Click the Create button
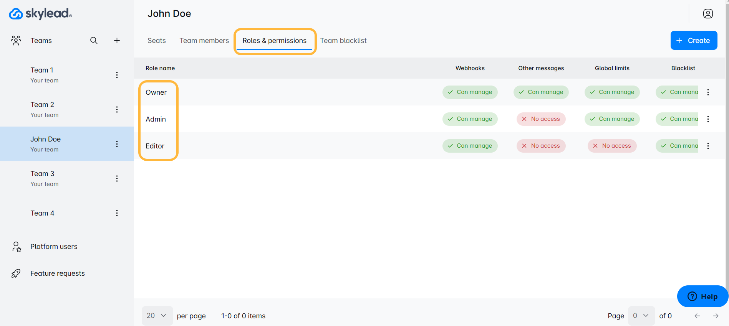Screen dimensions: 729x326 pyautogui.click(x=693, y=41)
